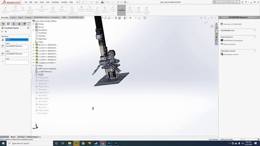Open Subscription Services link
This screenshot has width=260, height=146.
(x=231, y=54)
